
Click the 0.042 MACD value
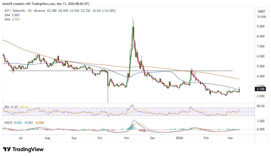pyautogui.click(x=17, y=122)
